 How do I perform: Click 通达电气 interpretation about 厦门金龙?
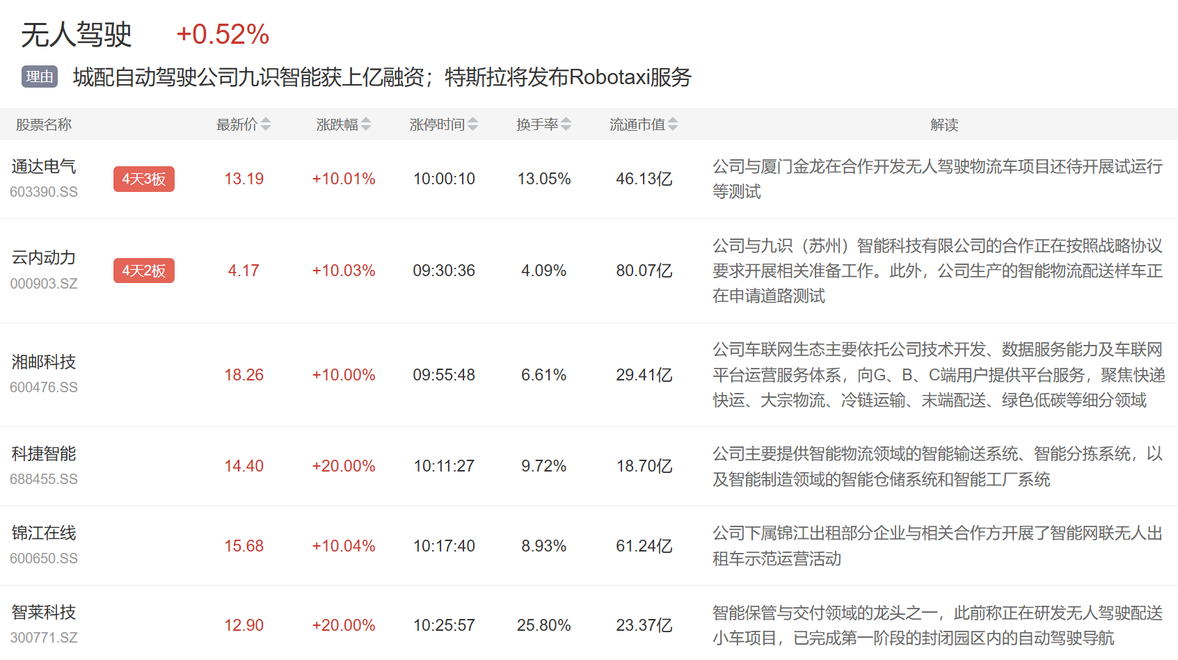[x=937, y=179]
